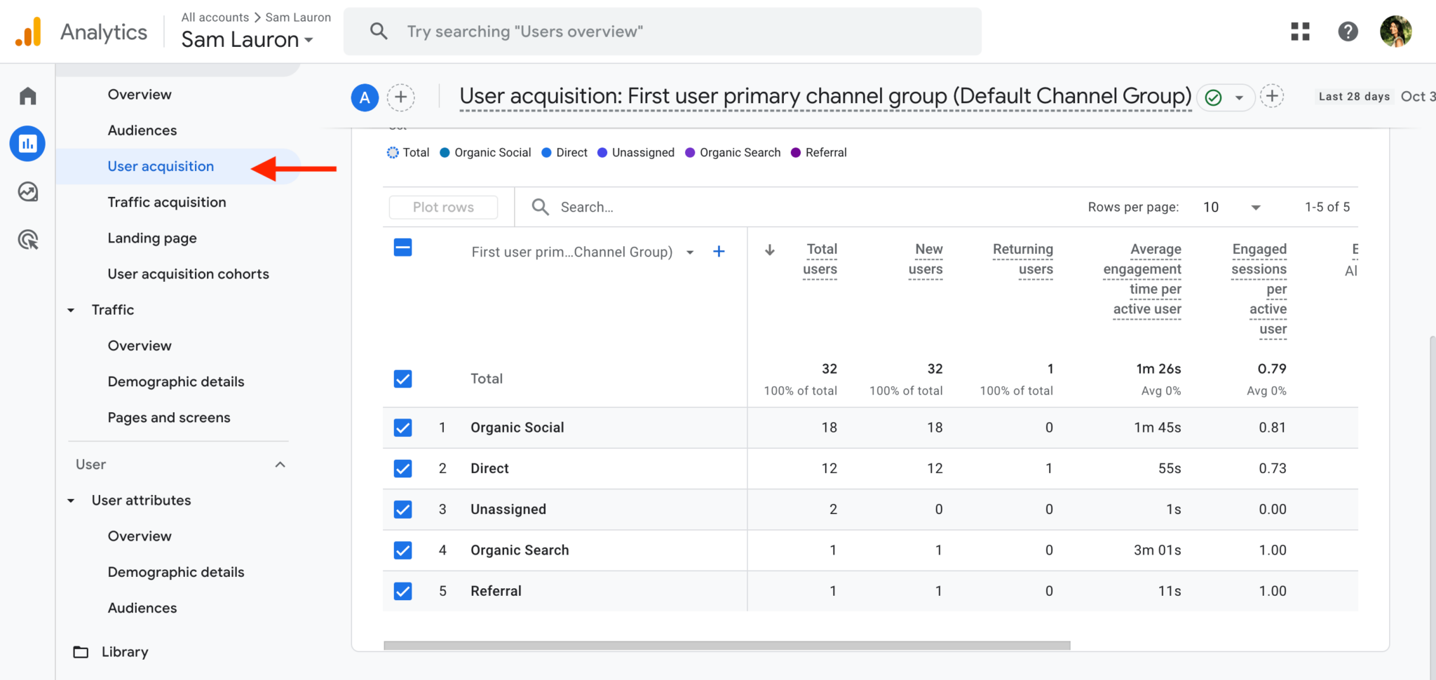Open Home from the left navigation rail
The image size is (1436, 680).
pos(27,95)
